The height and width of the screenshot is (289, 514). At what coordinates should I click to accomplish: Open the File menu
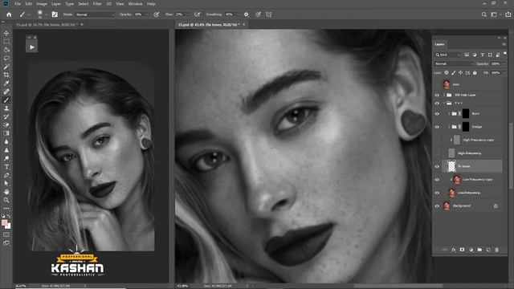coord(18,4)
